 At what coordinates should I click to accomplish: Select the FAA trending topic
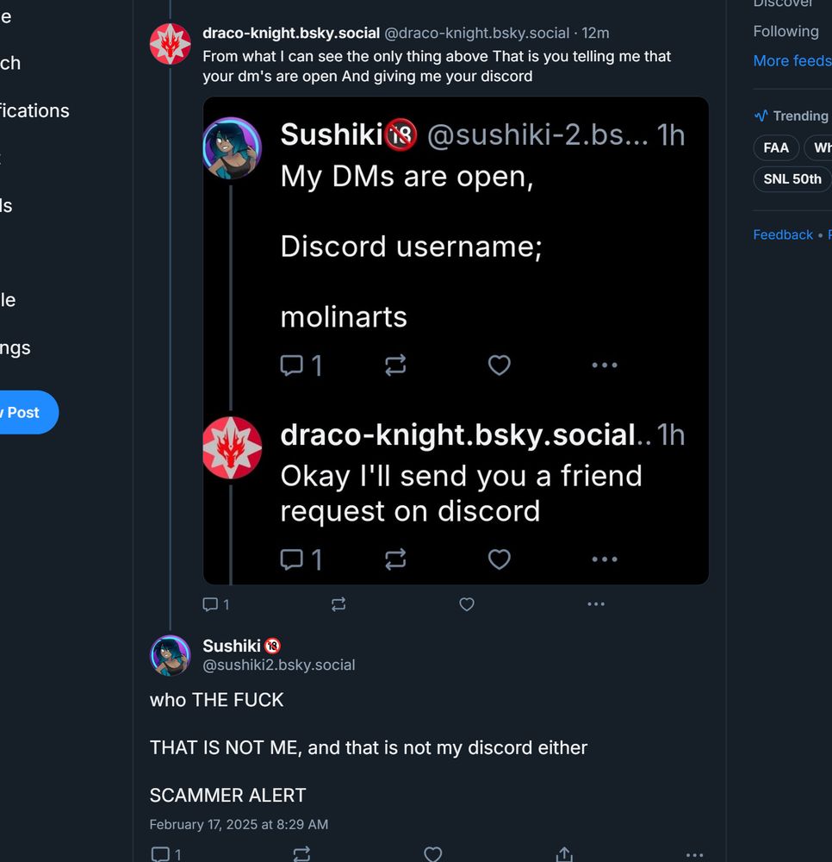[775, 147]
